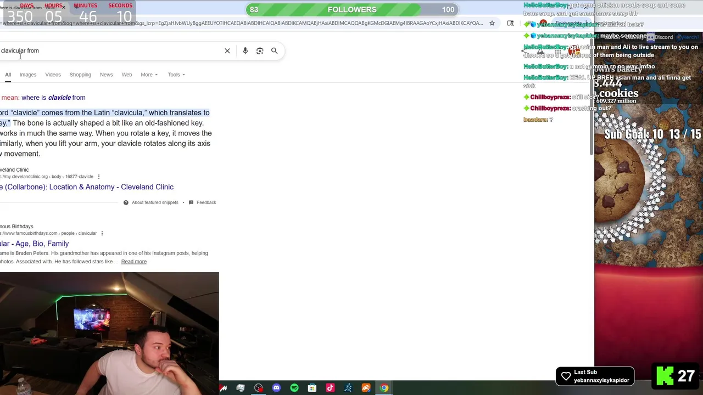Open Discord from the taskbar

(x=276, y=388)
